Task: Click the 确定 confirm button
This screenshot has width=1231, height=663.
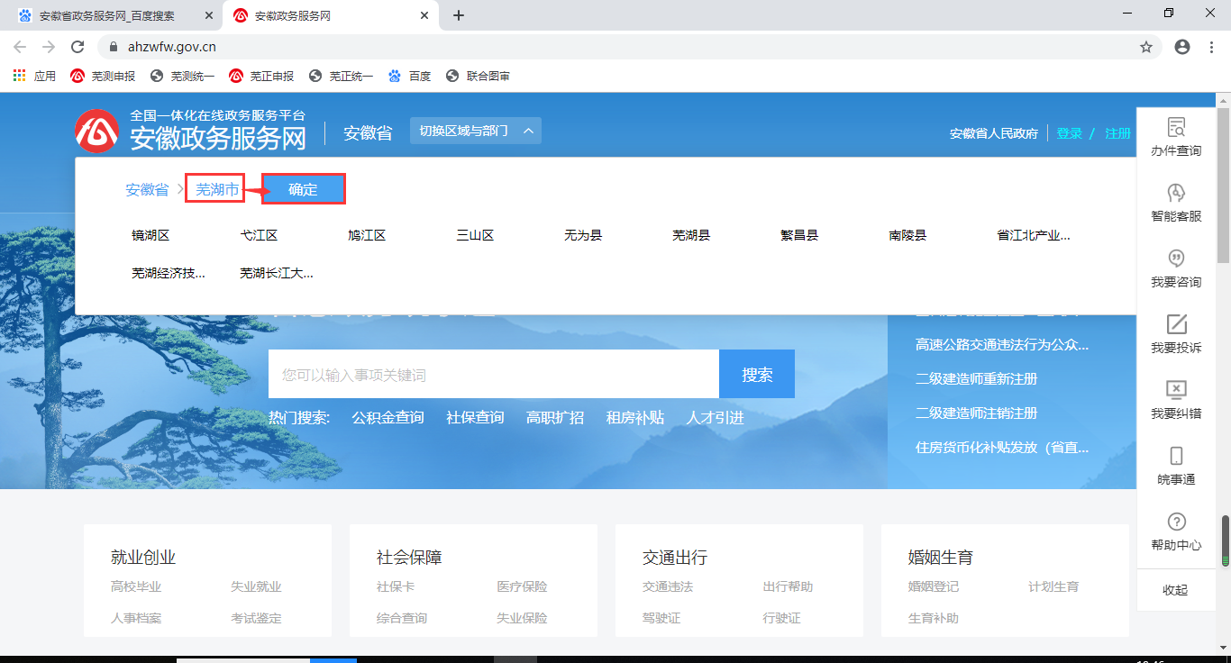Action: (303, 189)
